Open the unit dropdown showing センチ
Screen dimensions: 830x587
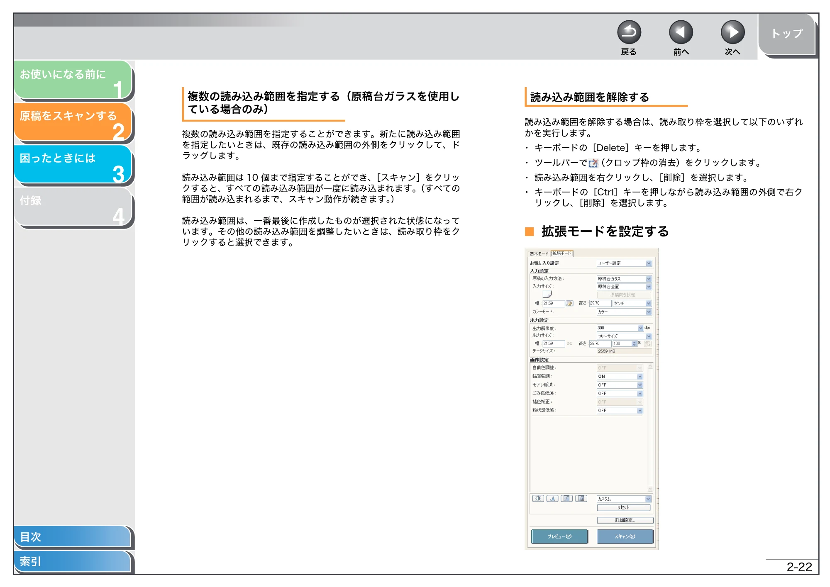coord(632,303)
